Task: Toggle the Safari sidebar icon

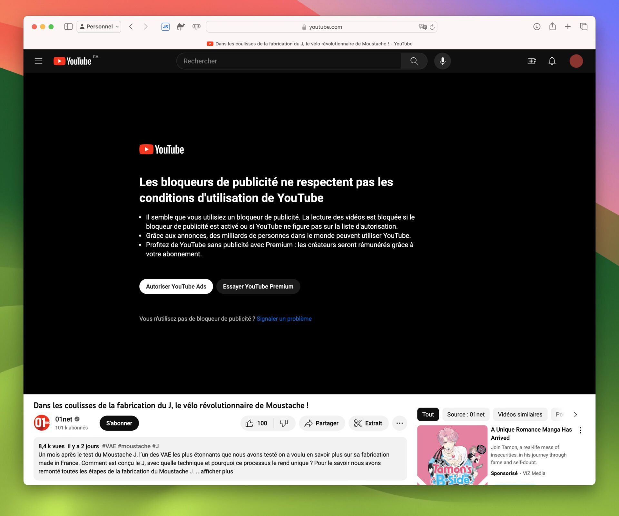Action: [x=68, y=27]
